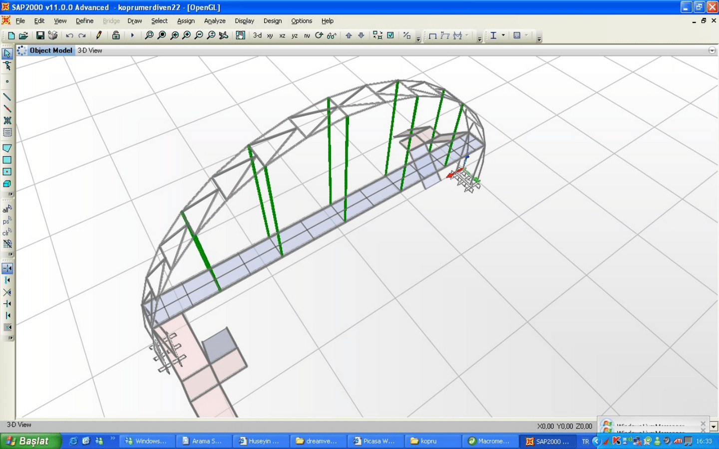The width and height of the screenshot is (719, 449).
Task: Move down in list arrow
Action: (361, 35)
